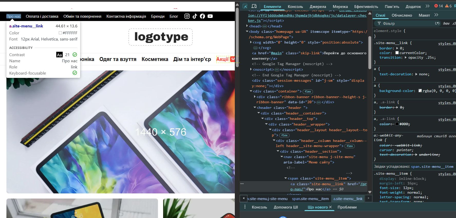Switch to the Ефективність tab
This screenshot has height=218, width=456.
point(366,7)
